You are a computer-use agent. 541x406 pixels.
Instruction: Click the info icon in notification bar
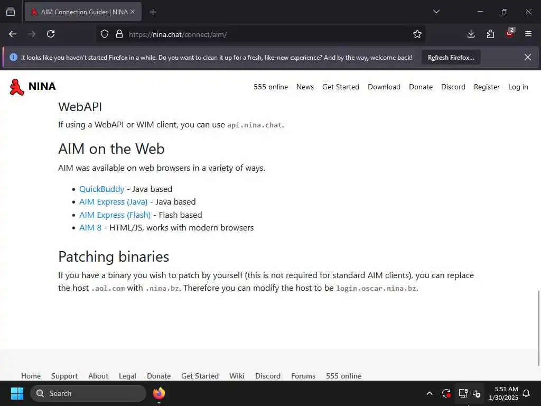coord(13,57)
